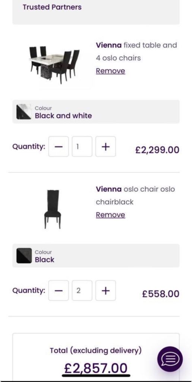Screen dimensions: 192x382
Task: Open the Vienna fixed table product title
Action: [136, 51]
